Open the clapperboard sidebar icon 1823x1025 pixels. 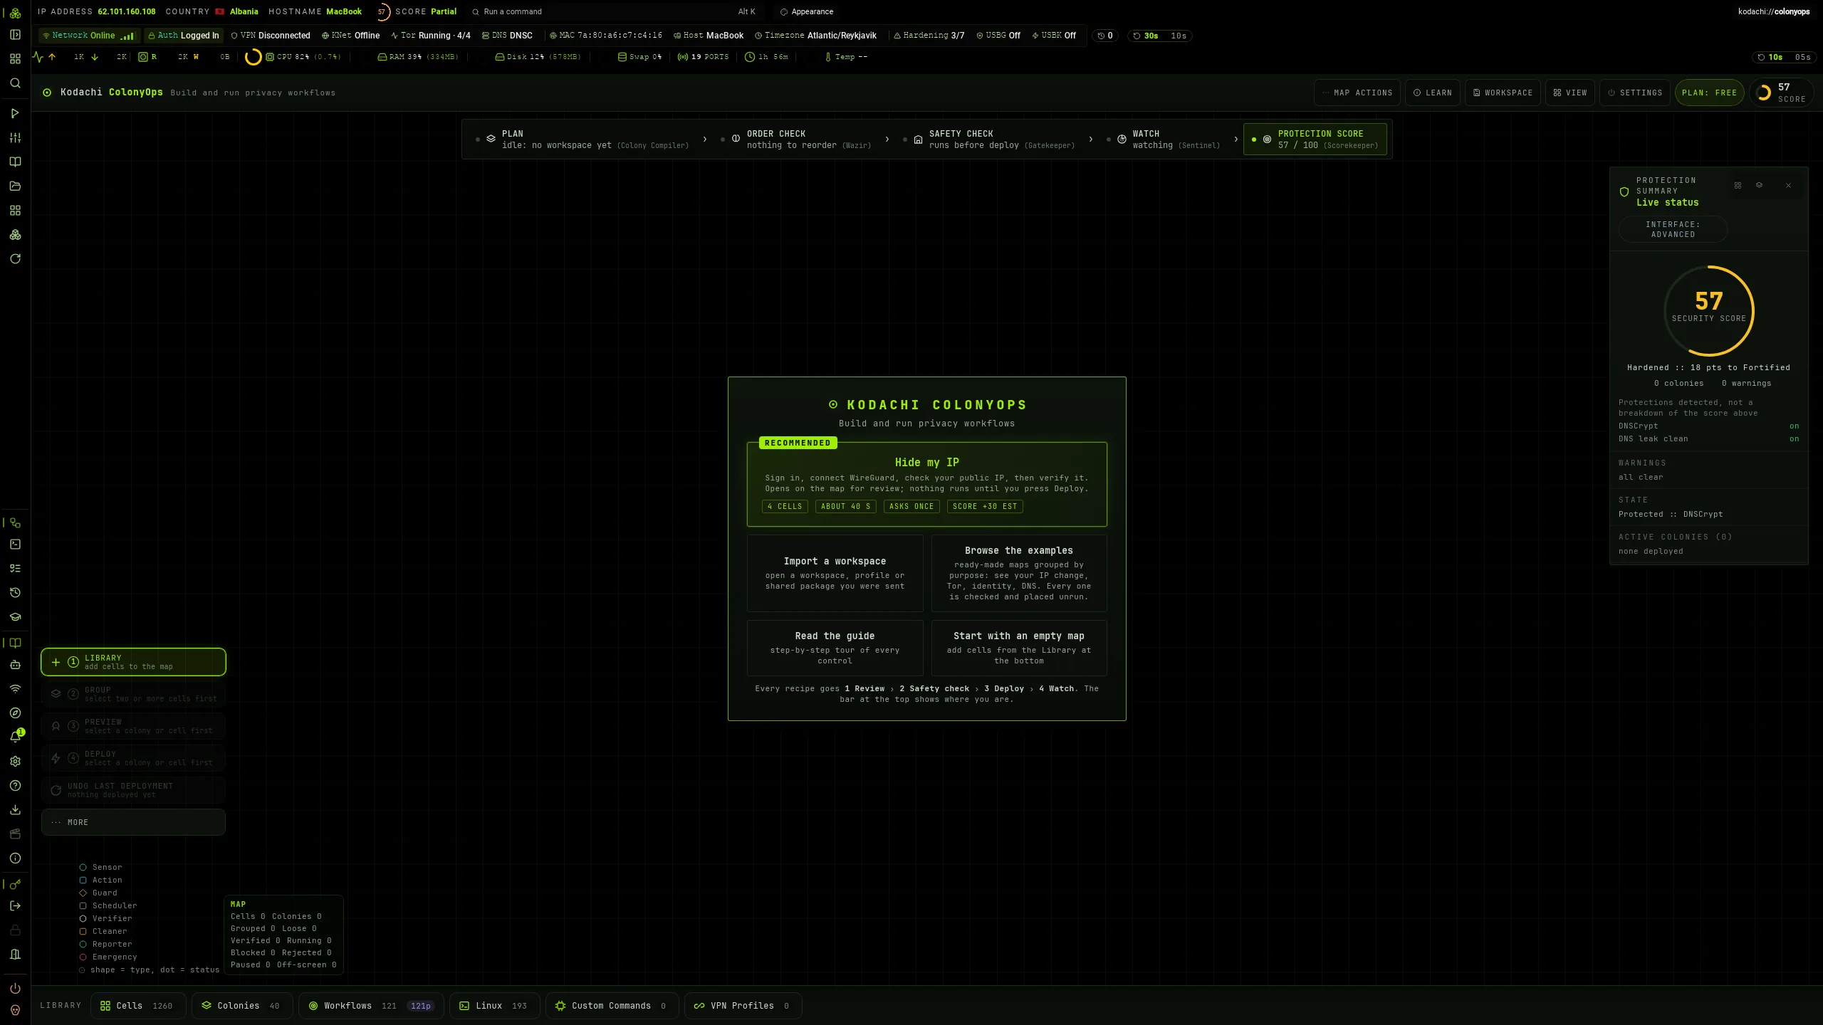pyautogui.click(x=15, y=834)
